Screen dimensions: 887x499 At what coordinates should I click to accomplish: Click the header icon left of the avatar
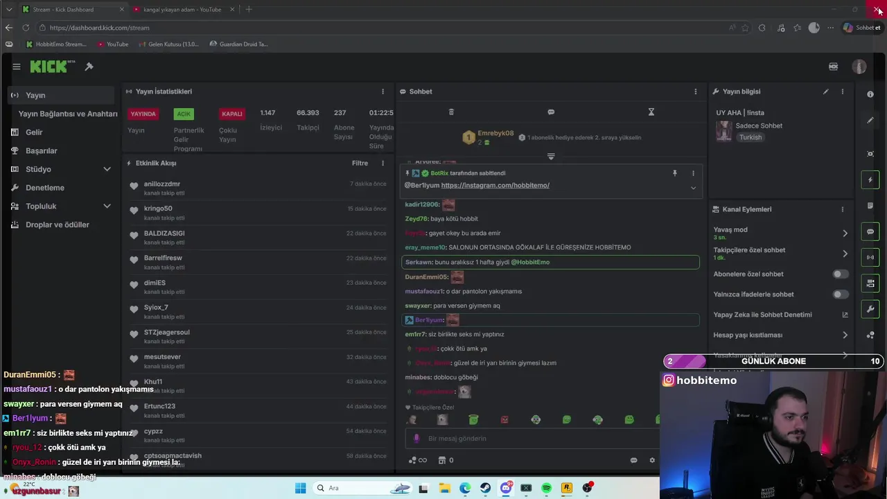coord(833,67)
